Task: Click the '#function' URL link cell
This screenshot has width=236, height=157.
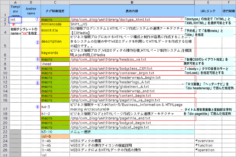Action: pyautogui.click(x=208, y=145)
